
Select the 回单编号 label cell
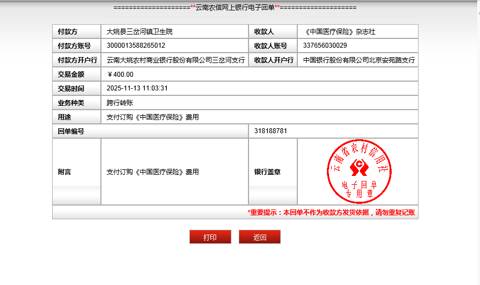71,132
